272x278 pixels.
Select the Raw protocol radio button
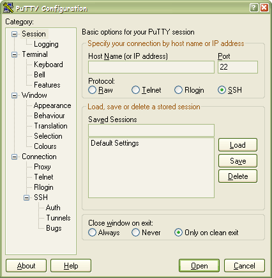click(x=92, y=90)
